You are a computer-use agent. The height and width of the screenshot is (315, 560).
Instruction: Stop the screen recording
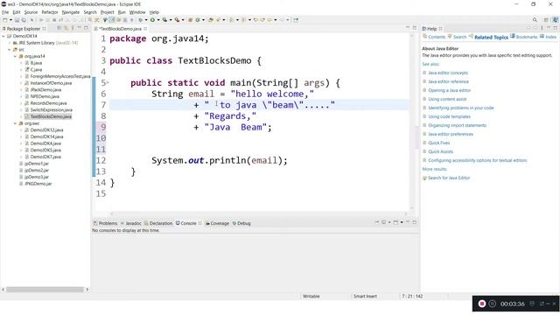pyautogui.click(x=482, y=304)
